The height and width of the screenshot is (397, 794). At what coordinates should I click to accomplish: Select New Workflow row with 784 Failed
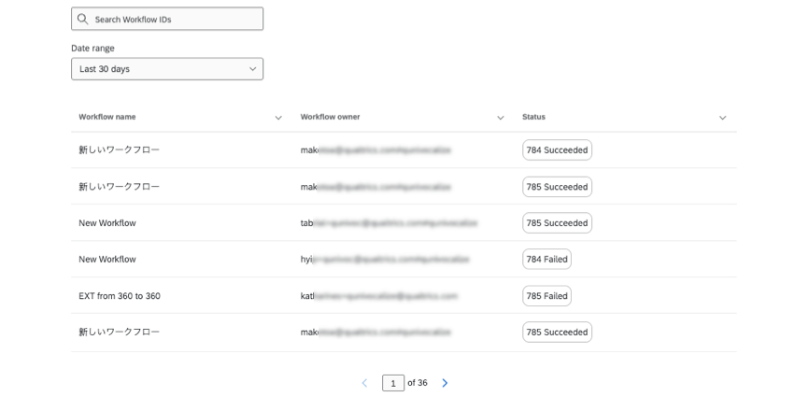[107, 260]
